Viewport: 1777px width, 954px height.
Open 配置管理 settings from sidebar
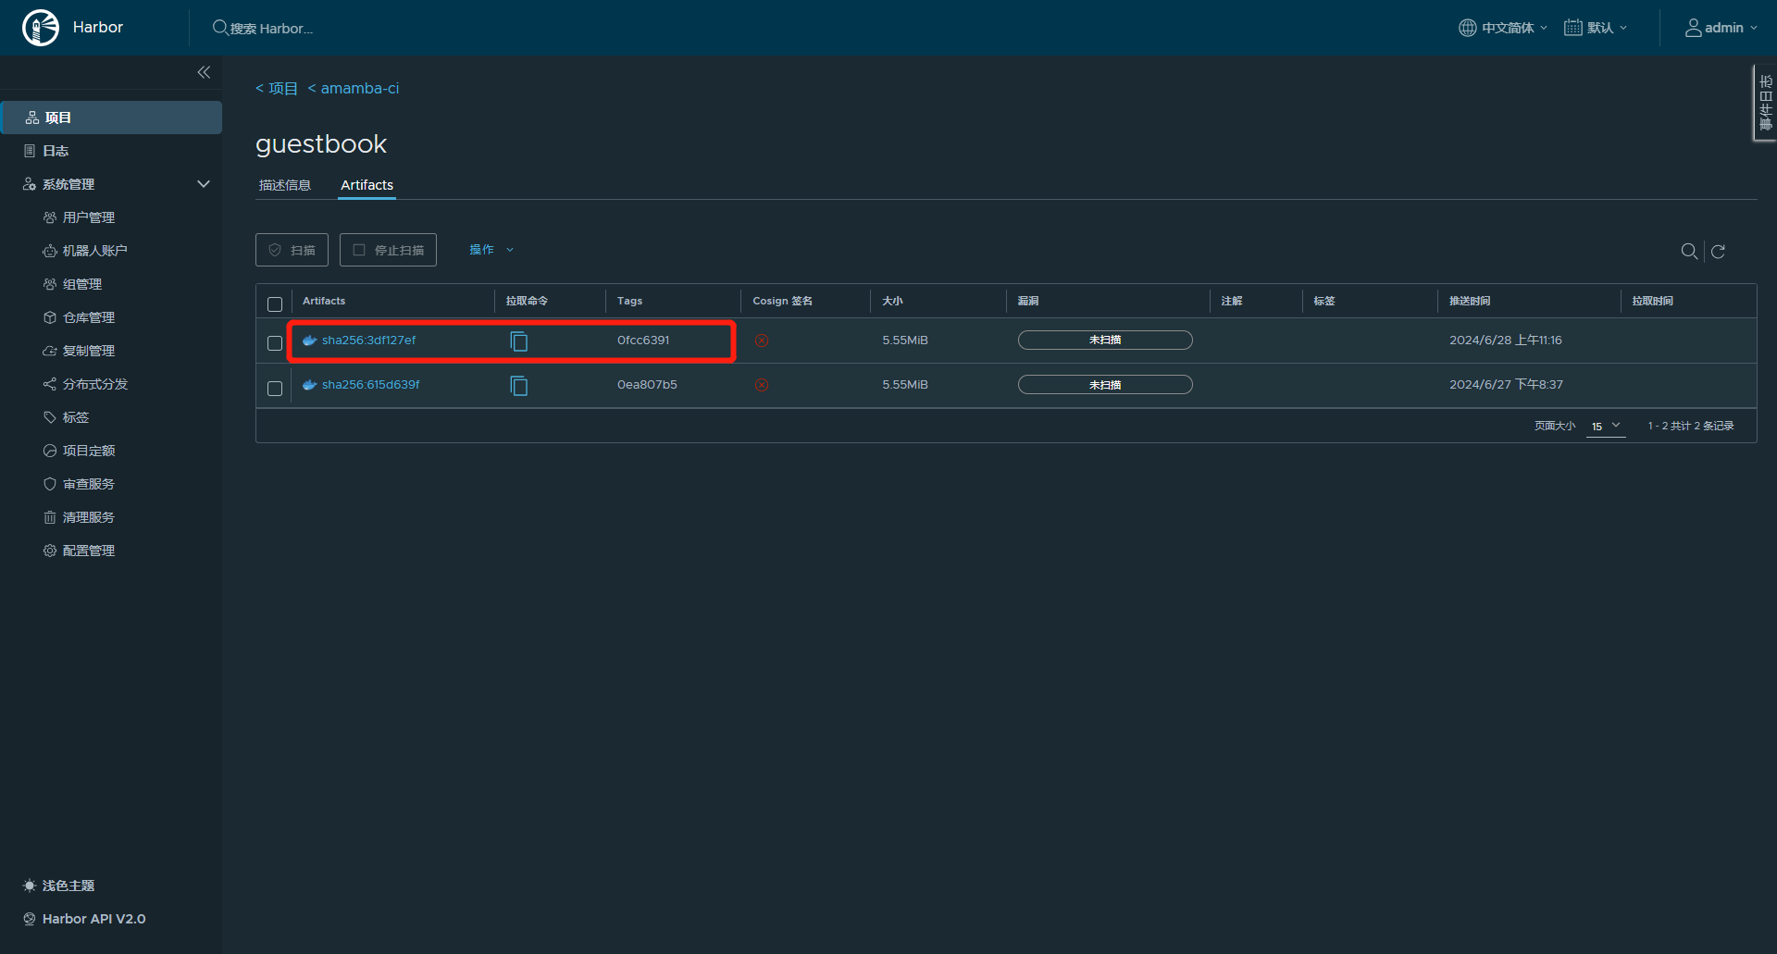pos(88,551)
